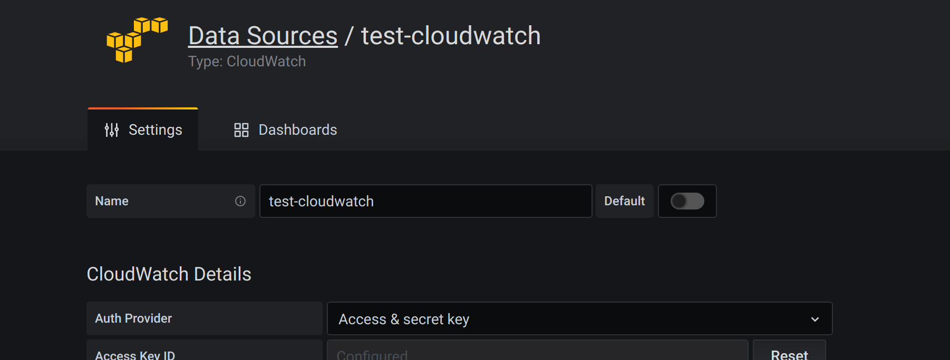Viewport: 950px width, 360px height.
Task: Click the Reset button for Access Key ID
Action: (x=789, y=354)
